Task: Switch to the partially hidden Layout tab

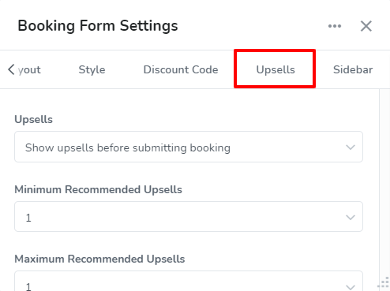Action: [29, 69]
